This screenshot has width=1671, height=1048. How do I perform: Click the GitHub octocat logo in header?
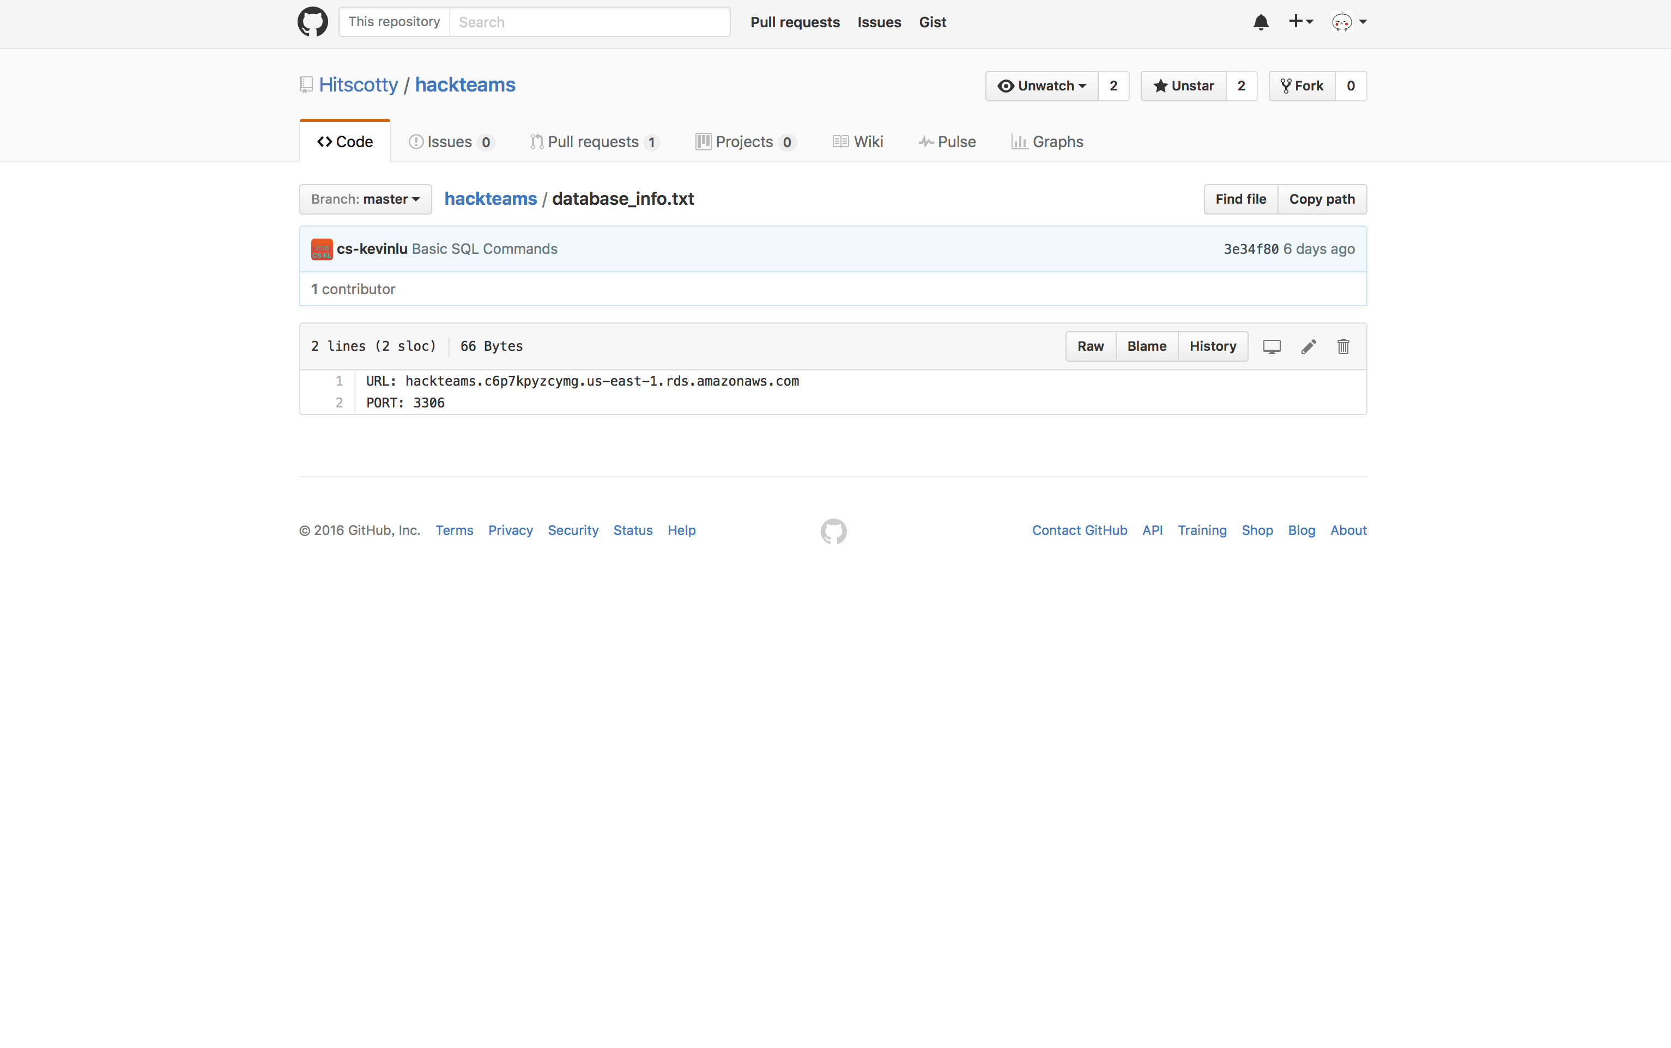click(x=313, y=22)
